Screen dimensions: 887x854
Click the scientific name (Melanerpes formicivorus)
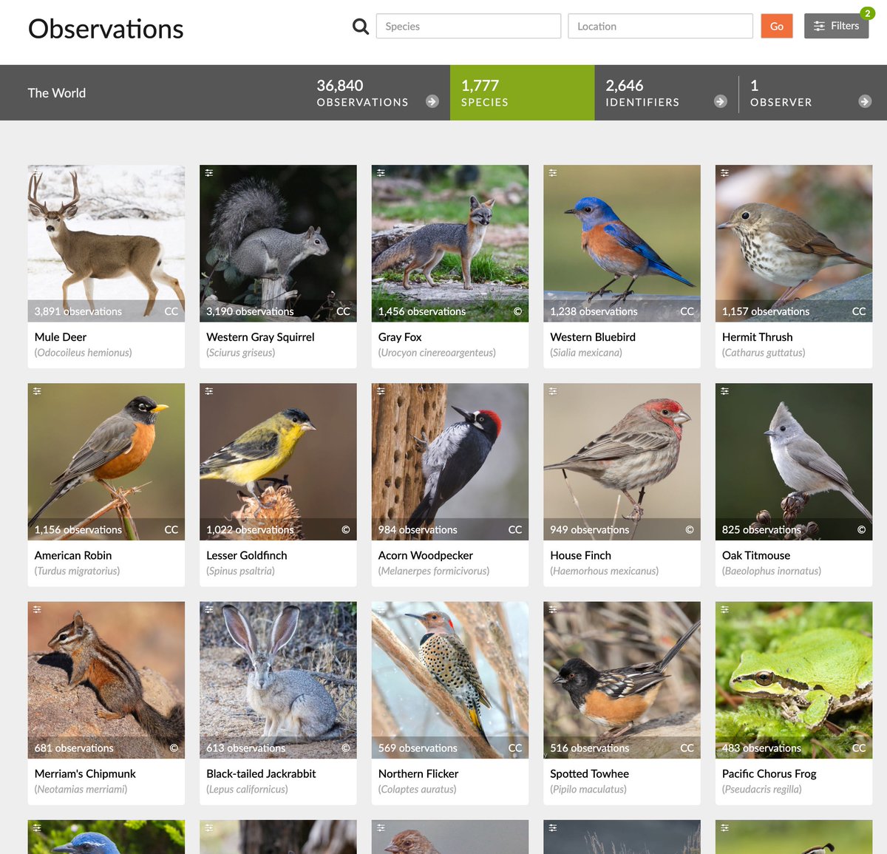click(434, 571)
